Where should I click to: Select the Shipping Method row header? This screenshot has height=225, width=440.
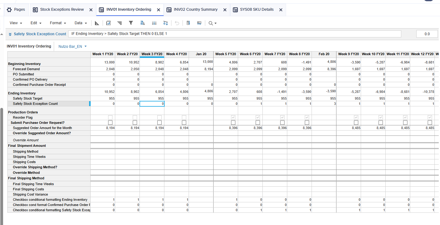[x=49, y=151]
